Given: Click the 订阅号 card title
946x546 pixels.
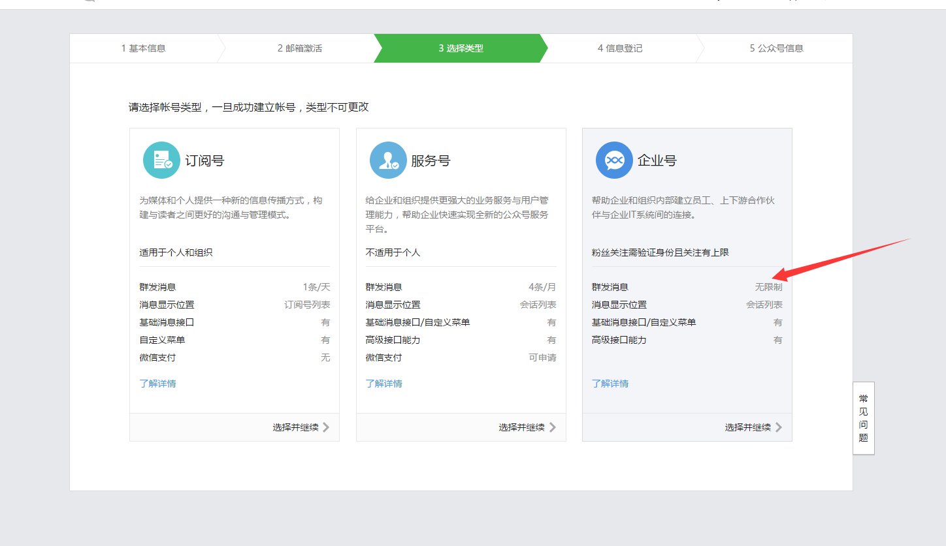Looking at the screenshot, I should (x=204, y=160).
